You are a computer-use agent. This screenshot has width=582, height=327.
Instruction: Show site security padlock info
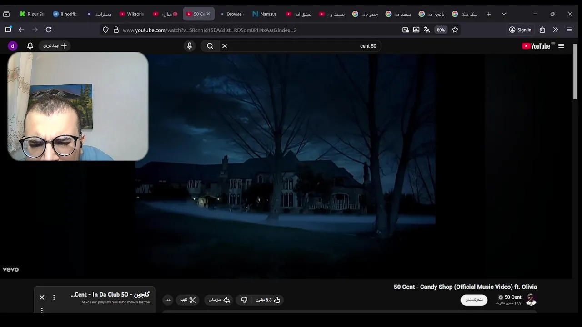[x=116, y=30]
